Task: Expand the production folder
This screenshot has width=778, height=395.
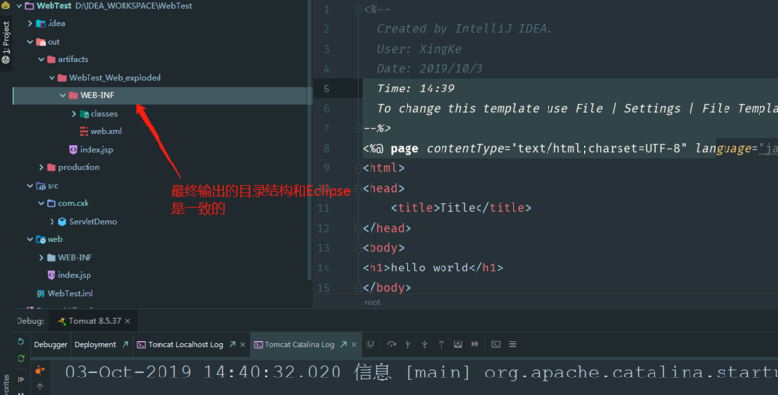Action: (41, 167)
